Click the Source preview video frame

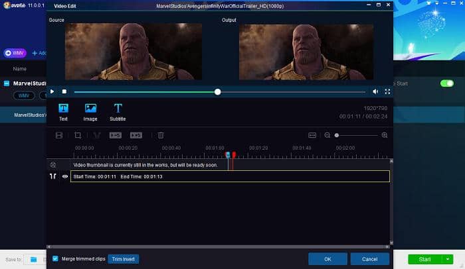[x=134, y=52]
